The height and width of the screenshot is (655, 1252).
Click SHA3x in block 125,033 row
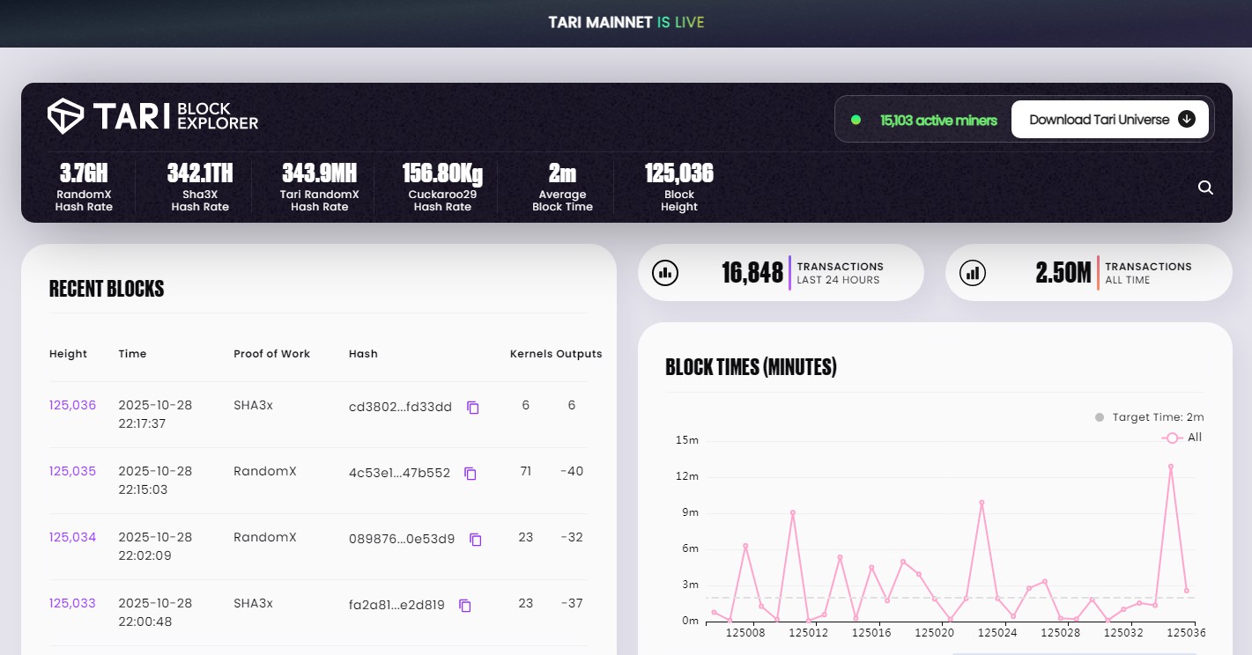tap(253, 603)
